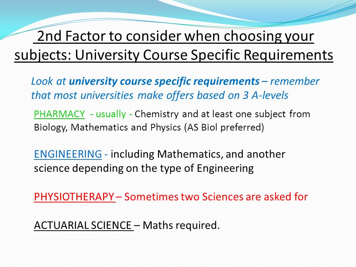Click bold 'university course specific requirements' text
Viewport: 356px width, 267px height.
tap(164, 81)
